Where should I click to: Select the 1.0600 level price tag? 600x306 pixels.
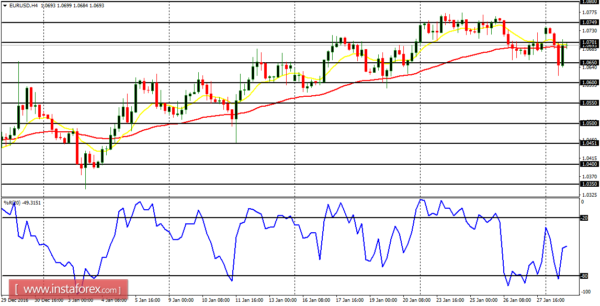click(x=588, y=82)
